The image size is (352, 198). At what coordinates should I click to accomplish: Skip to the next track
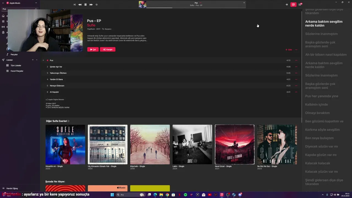pos(91,5)
